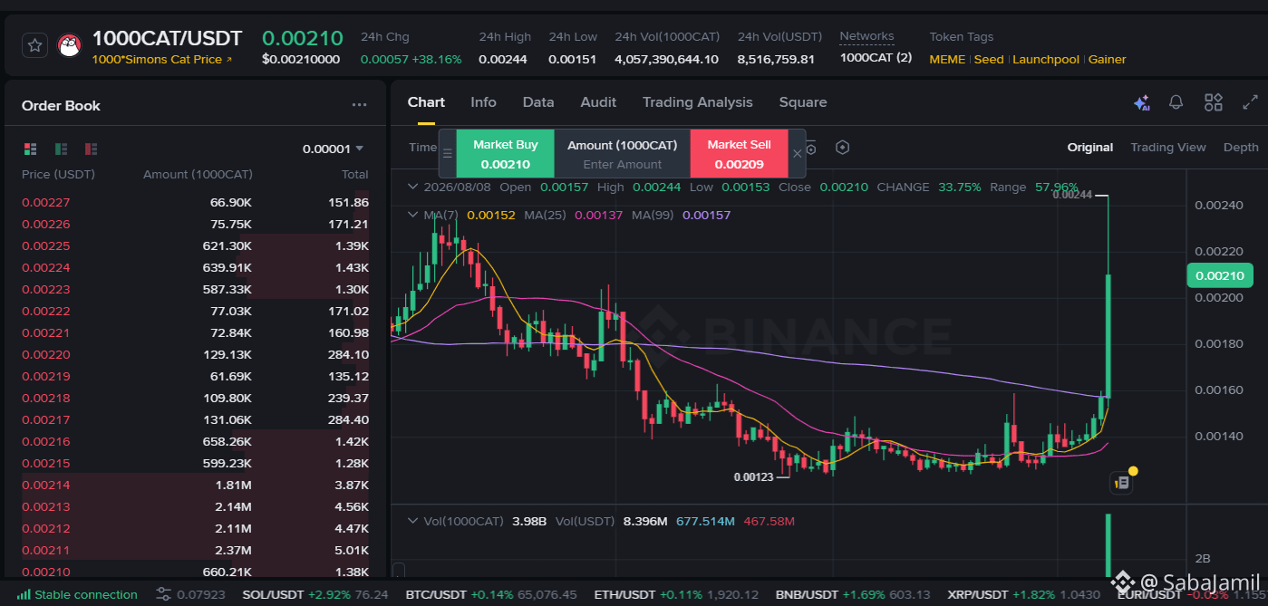Expand the chart to fullscreen
Screen dimensions: 1268x606
point(1250,102)
